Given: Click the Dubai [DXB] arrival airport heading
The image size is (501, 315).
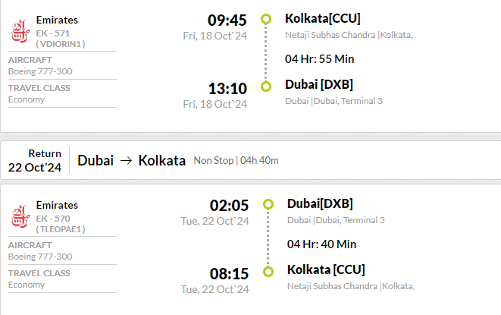Looking at the screenshot, I should (x=319, y=84).
